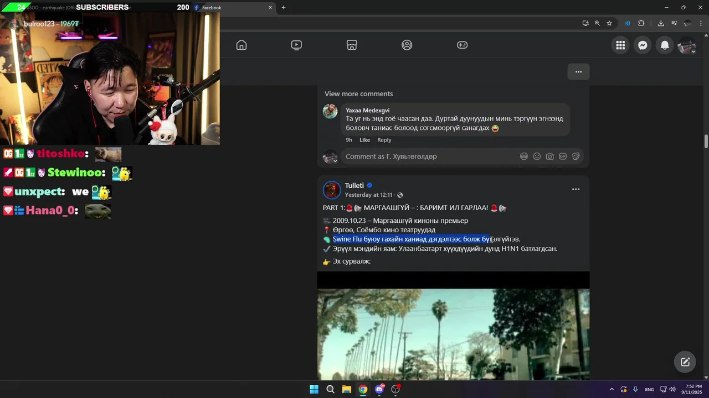The image size is (709, 398).
Task: Open Chrome Downloads icon
Action: (x=661, y=23)
